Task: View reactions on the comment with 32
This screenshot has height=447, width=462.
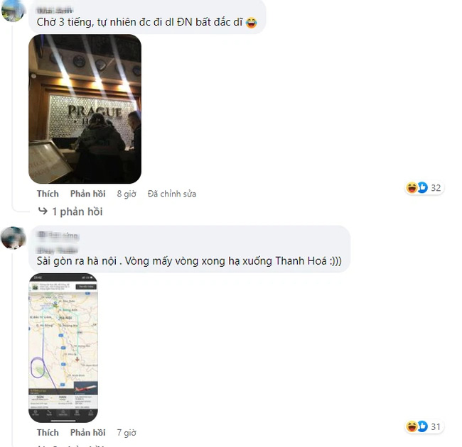Action: pyautogui.click(x=424, y=187)
